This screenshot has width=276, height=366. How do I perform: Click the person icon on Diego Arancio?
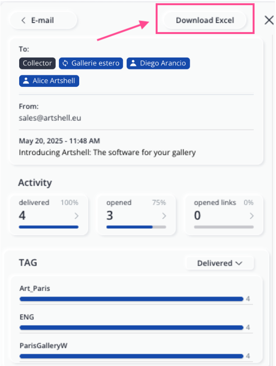tap(133, 63)
